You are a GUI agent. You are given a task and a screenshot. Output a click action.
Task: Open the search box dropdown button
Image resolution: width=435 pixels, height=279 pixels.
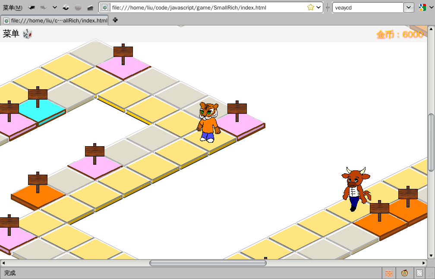click(x=409, y=7)
